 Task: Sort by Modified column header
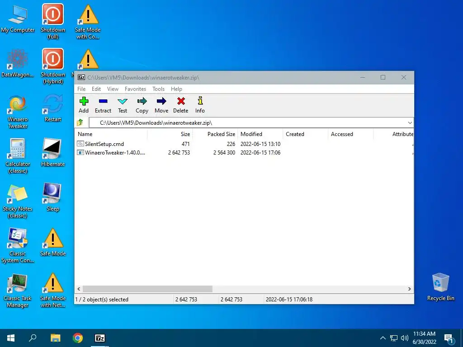click(x=260, y=134)
